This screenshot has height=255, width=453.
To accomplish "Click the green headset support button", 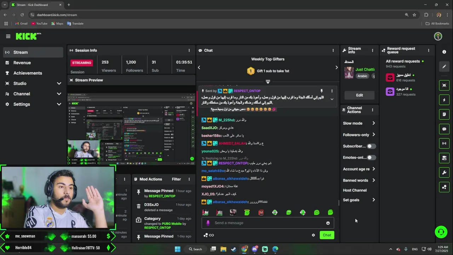I will coord(441,232).
